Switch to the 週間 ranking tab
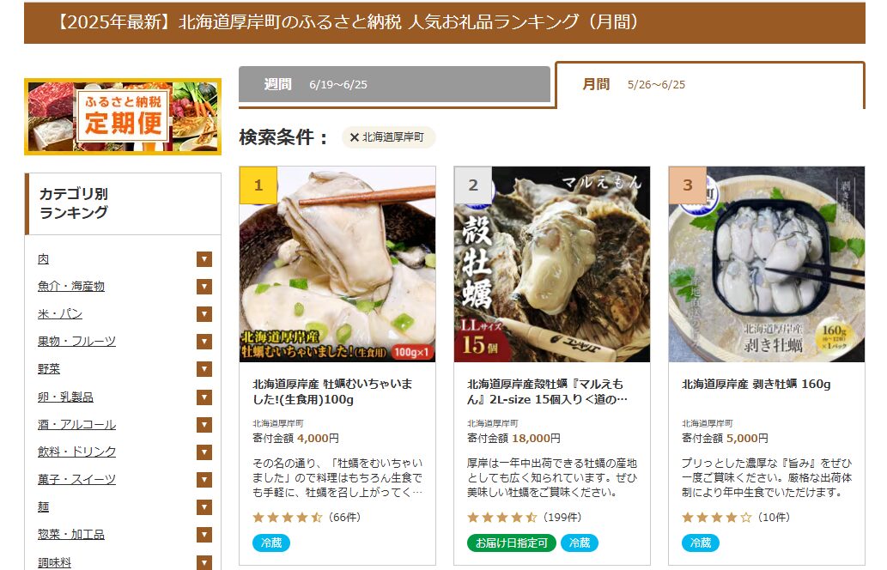Image resolution: width=887 pixels, height=570 pixels. pyautogui.click(x=394, y=85)
